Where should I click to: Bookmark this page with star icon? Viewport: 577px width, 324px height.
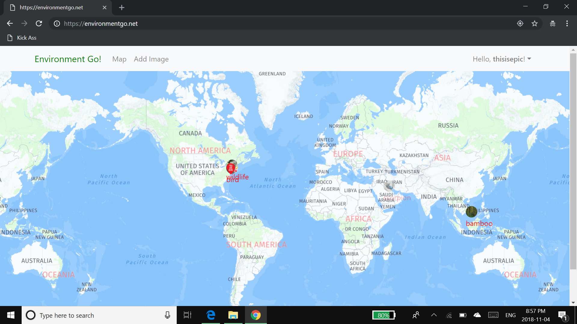534,23
